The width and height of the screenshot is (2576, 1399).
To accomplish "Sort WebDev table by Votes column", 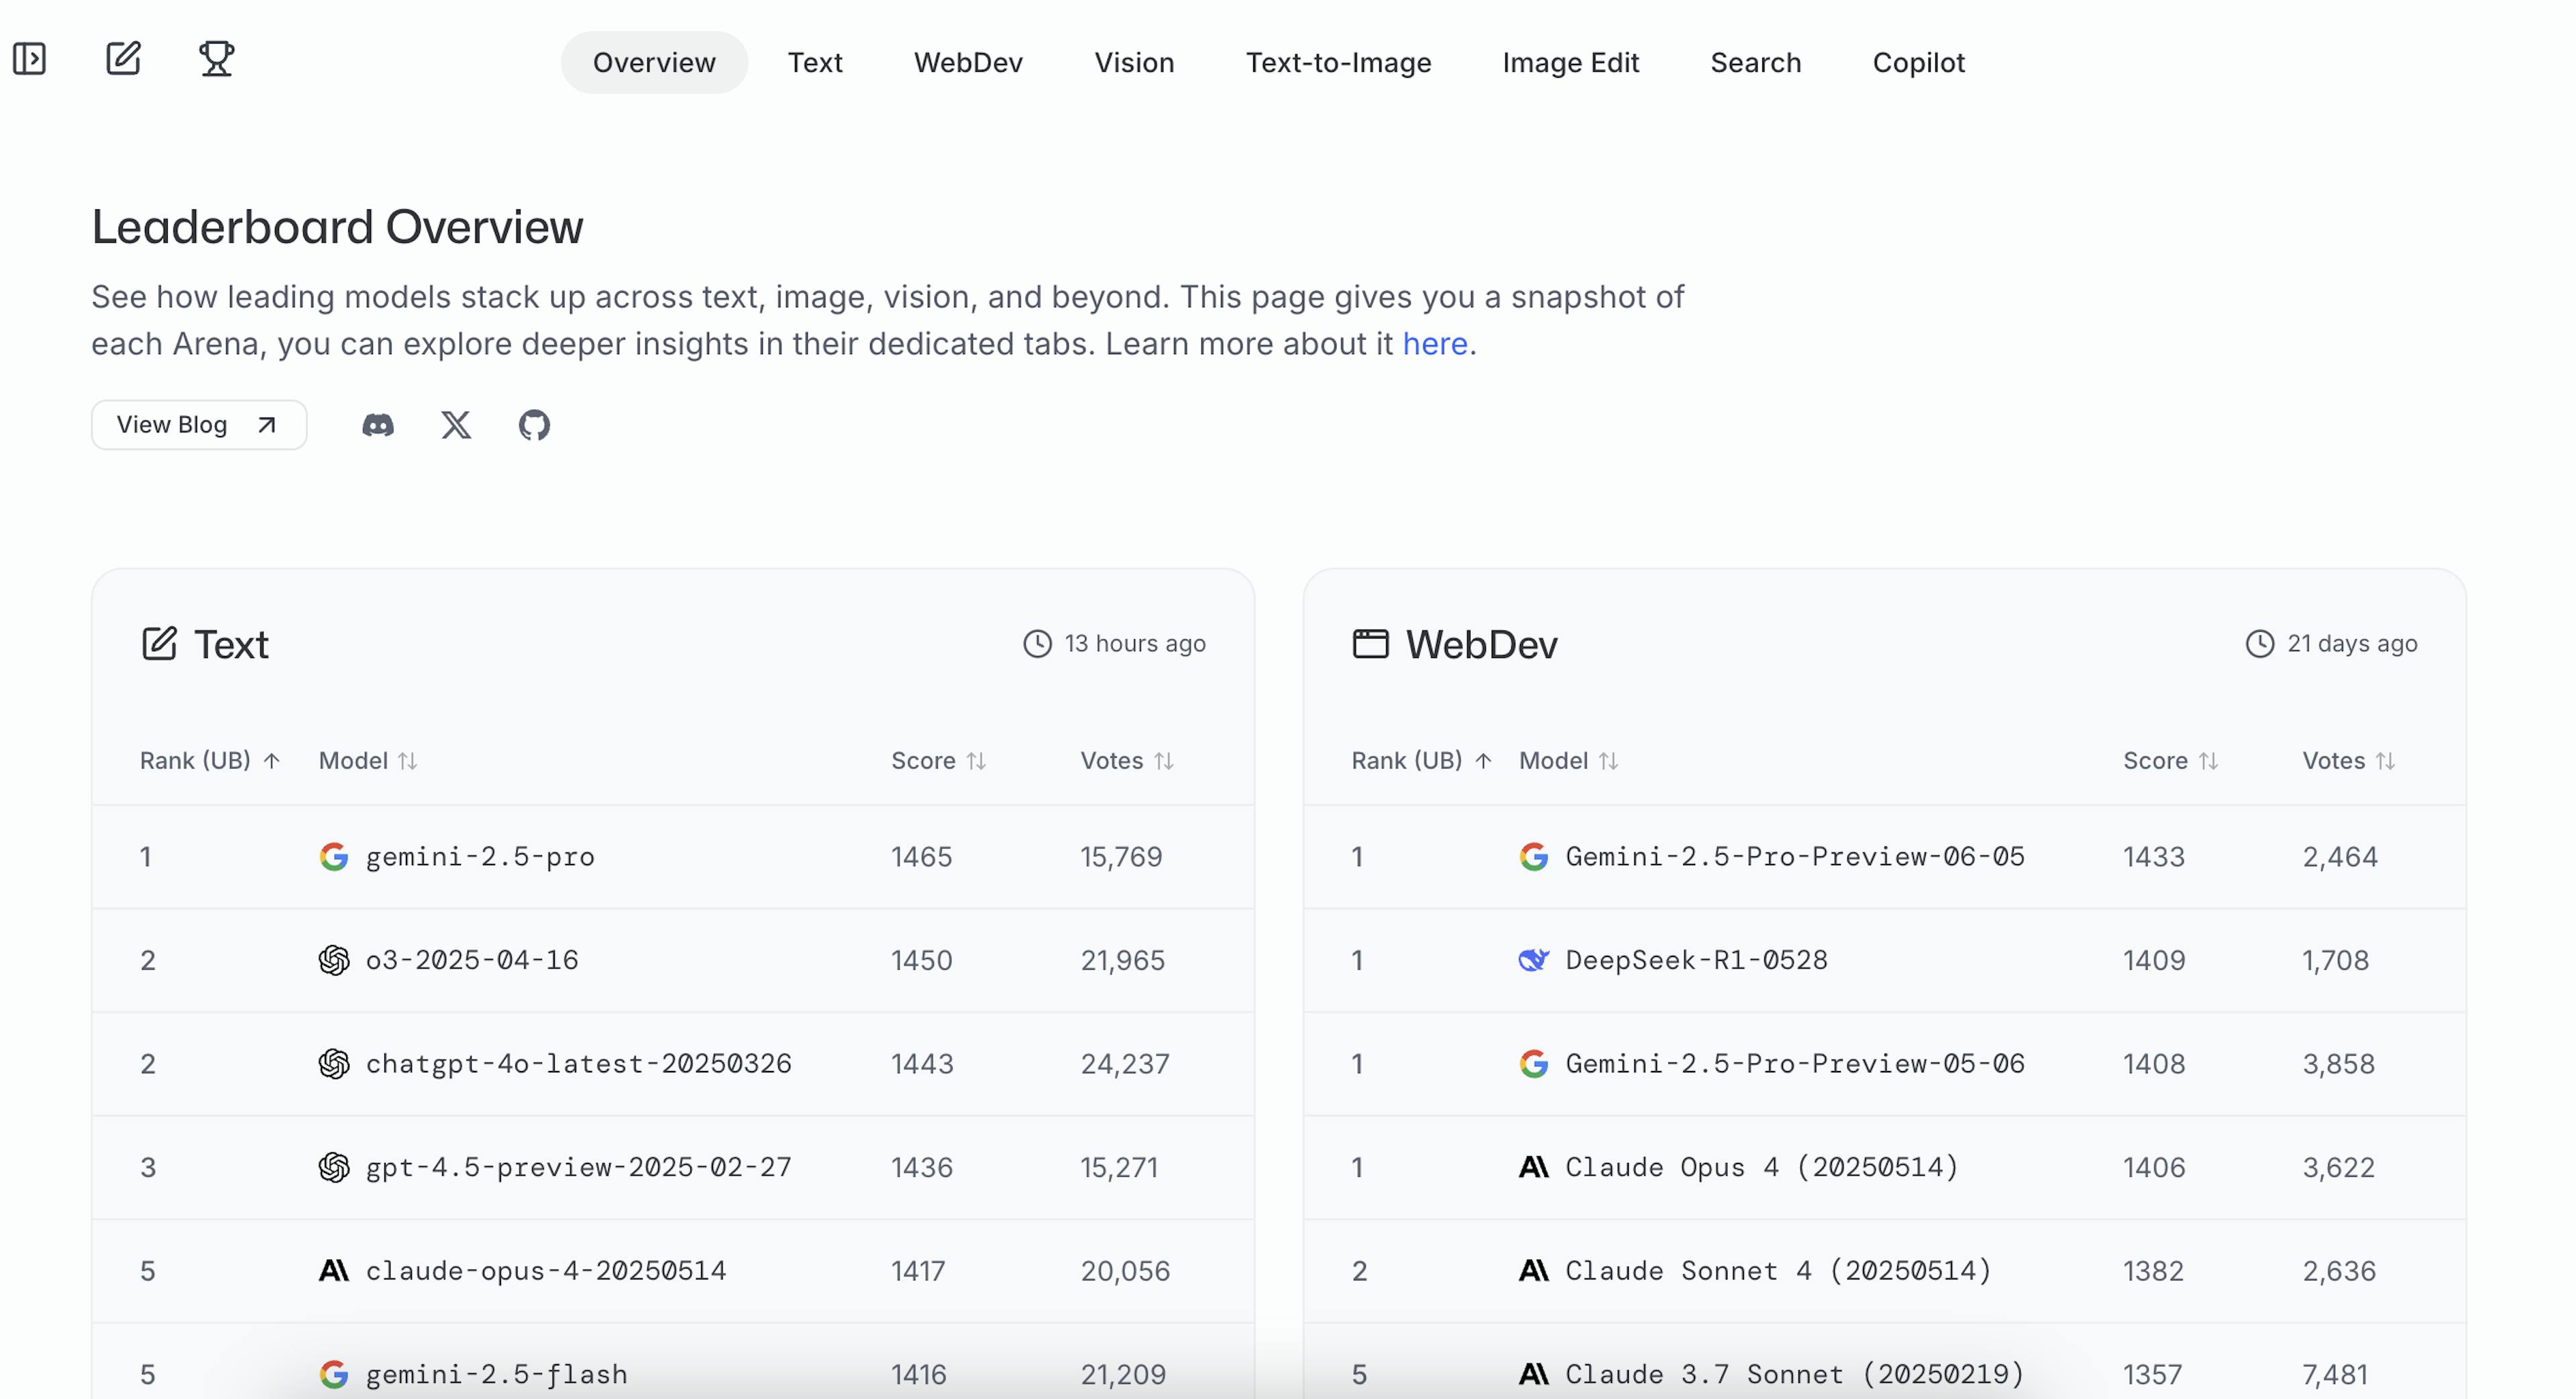I will tap(2349, 761).
